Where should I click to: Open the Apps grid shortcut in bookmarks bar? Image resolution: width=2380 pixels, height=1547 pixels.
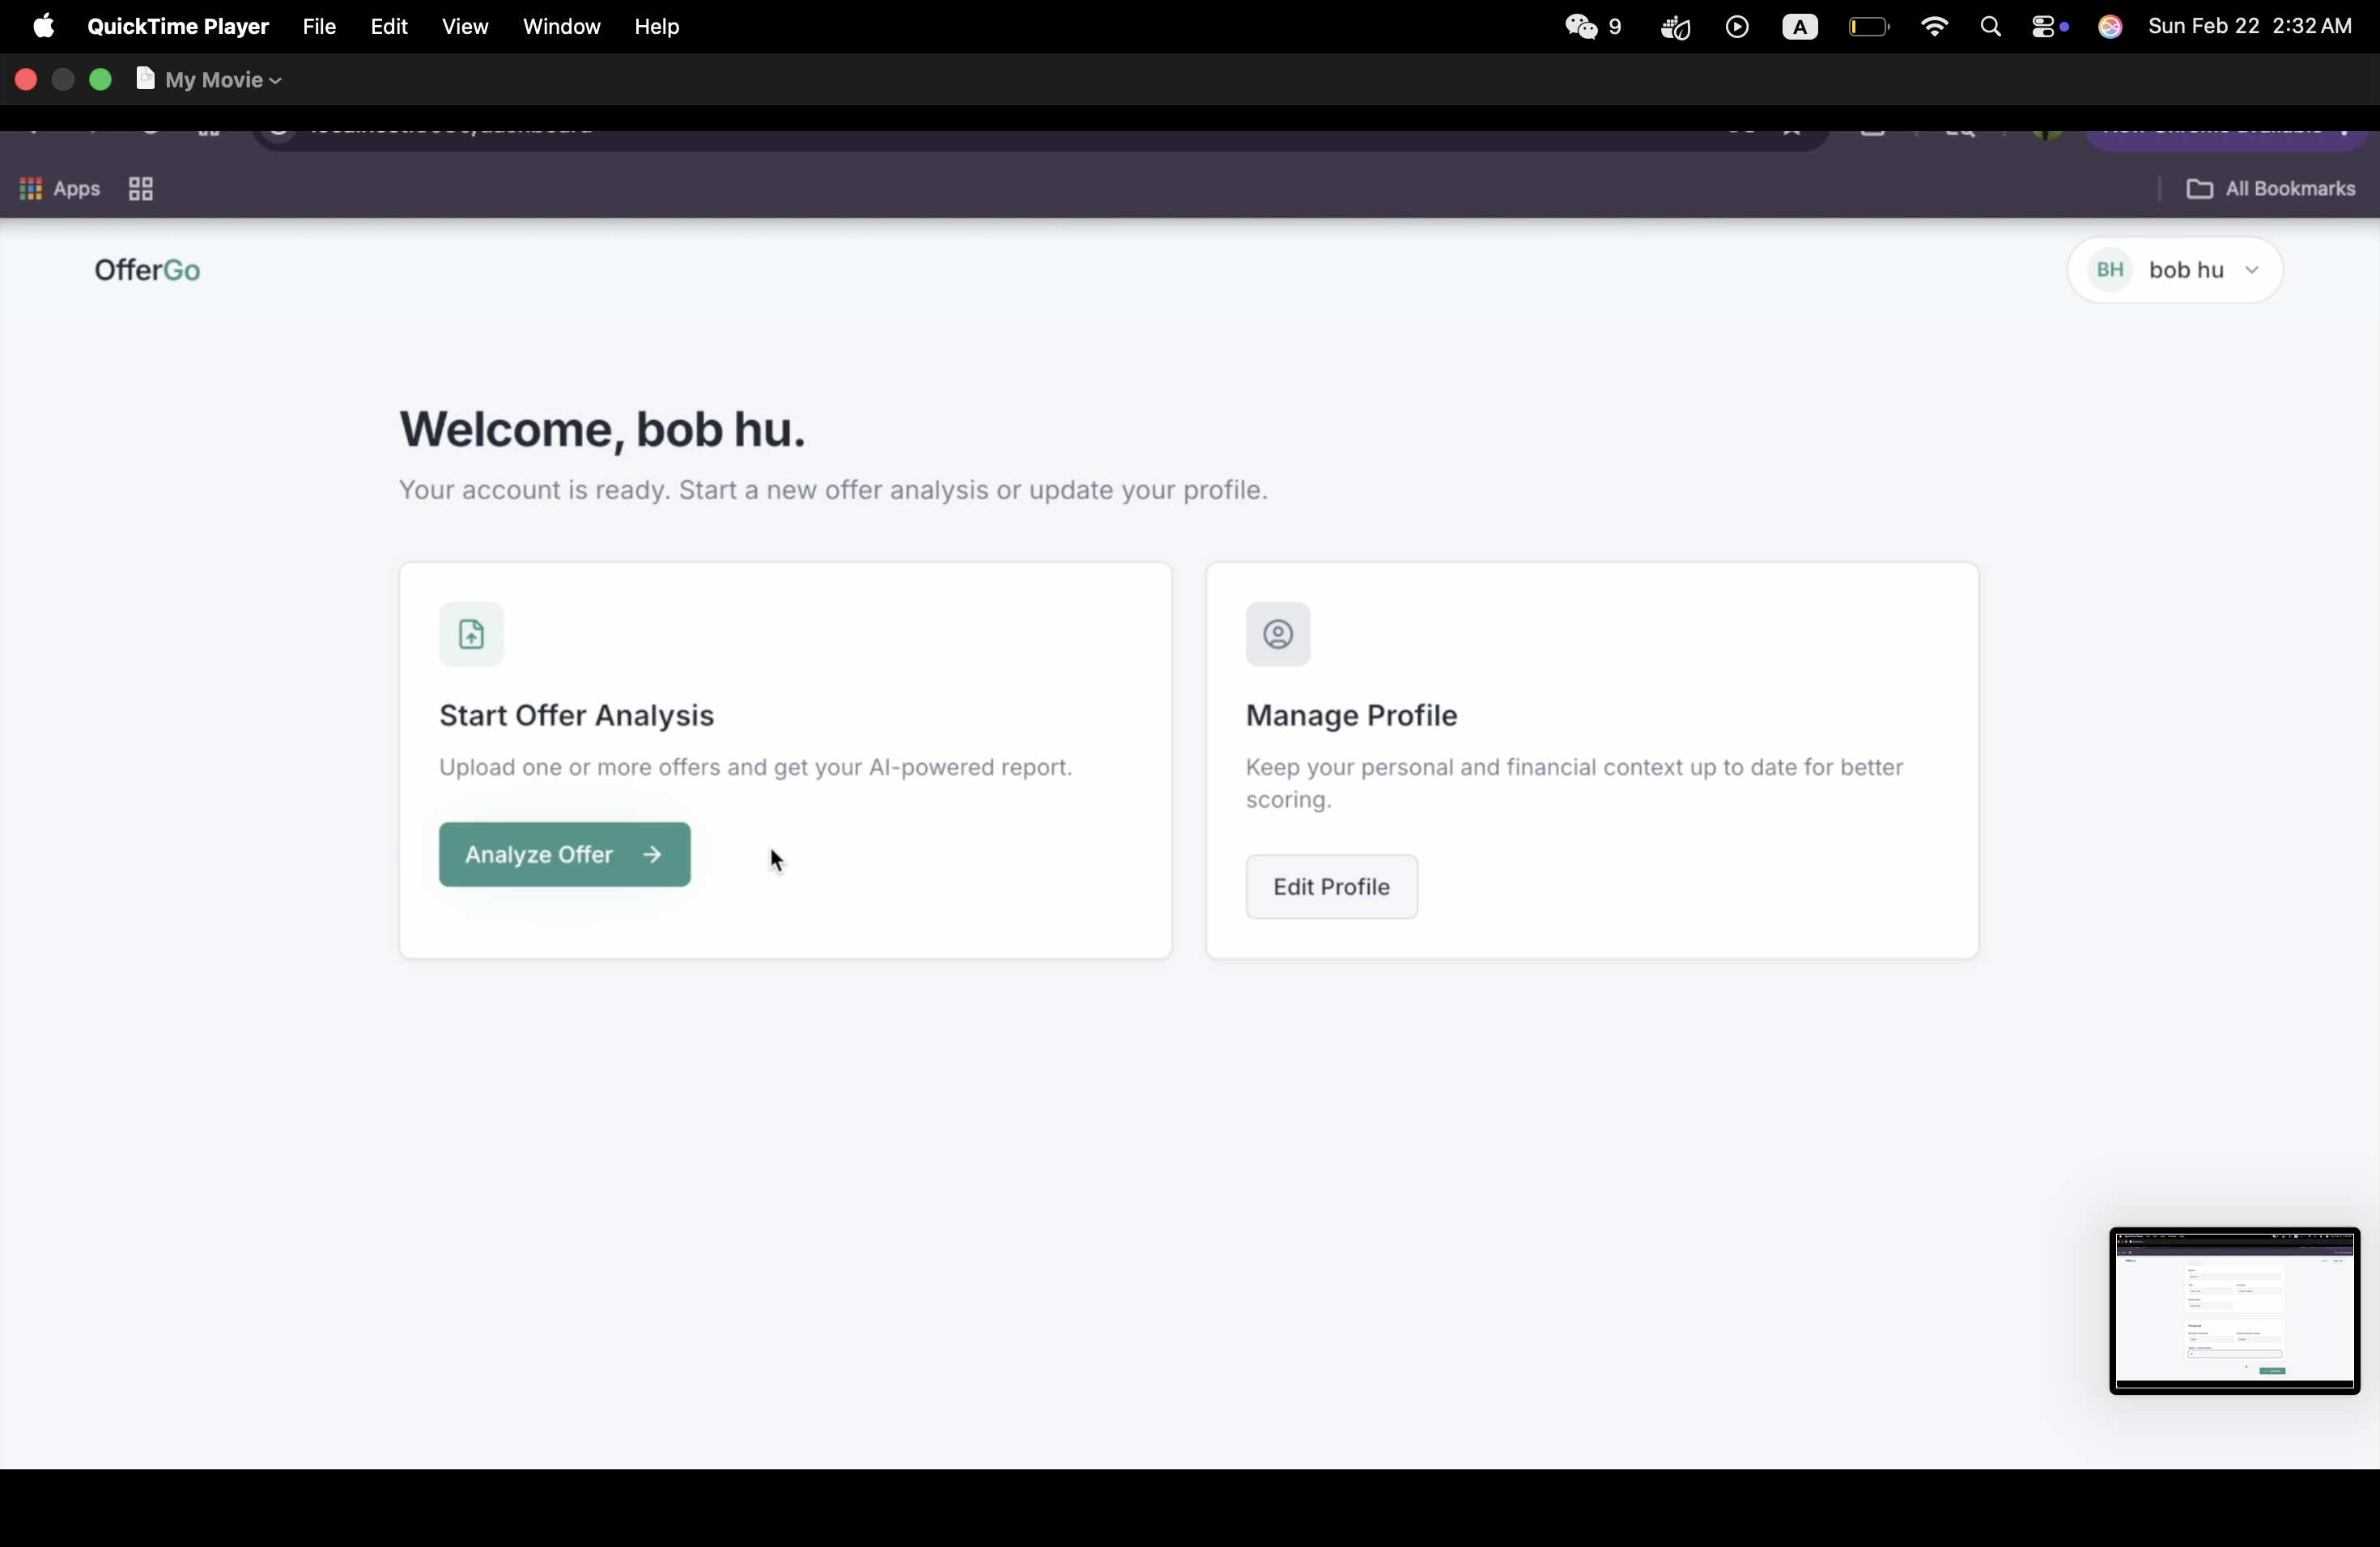click(x=60, y=189)
